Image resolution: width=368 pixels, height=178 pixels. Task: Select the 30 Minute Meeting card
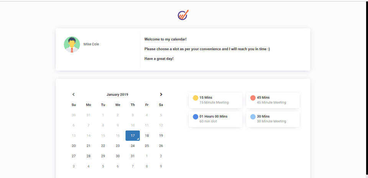click(x=273, y=119)
